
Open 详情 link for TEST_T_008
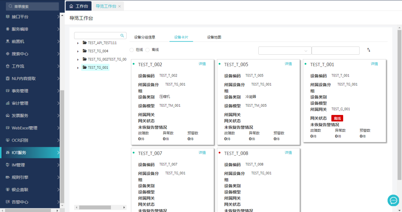tap(288, 153)
